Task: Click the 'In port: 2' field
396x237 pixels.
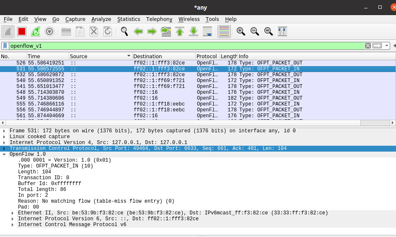Action: click(33, 196)
